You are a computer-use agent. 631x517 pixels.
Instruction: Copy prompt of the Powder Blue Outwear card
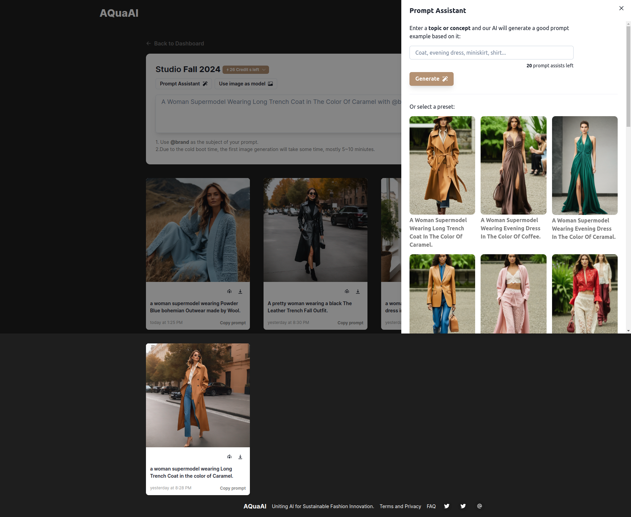click(233, 323)
